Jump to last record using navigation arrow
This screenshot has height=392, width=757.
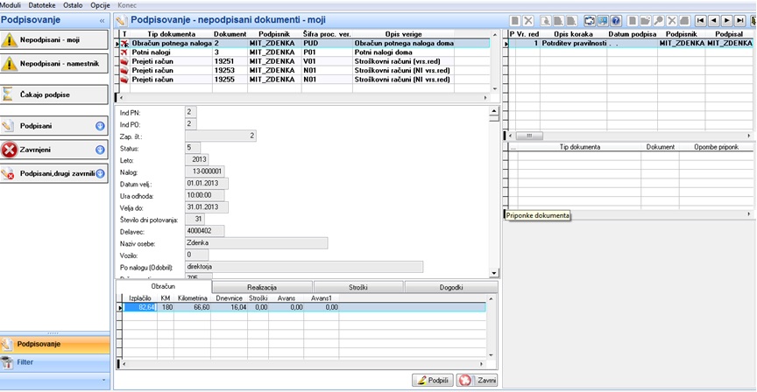coord(739,21)
